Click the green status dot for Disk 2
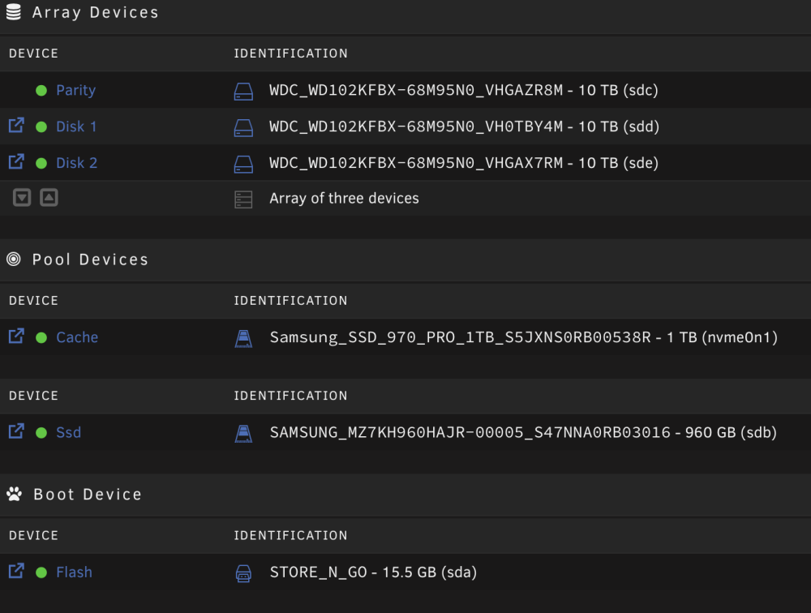 [41, 164]
